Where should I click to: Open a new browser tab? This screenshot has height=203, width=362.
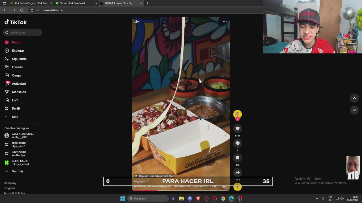click(x=147, y=3)
